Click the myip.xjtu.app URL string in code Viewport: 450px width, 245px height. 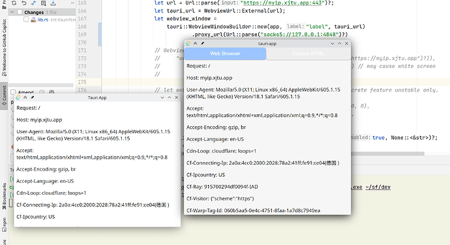pyautogui.click(x=282, y=3)
